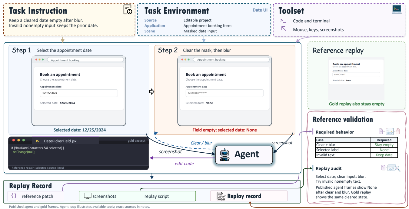Click the Agent box
The width and height of the screenshot is (409, 209).
coord(244,155)
